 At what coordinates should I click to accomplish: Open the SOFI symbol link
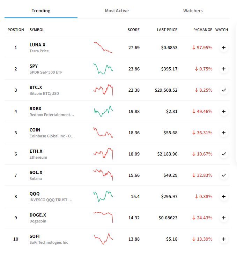[35, 236]
